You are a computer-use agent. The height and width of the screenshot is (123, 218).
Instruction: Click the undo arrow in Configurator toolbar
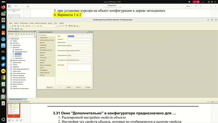(x=32, y=26)
